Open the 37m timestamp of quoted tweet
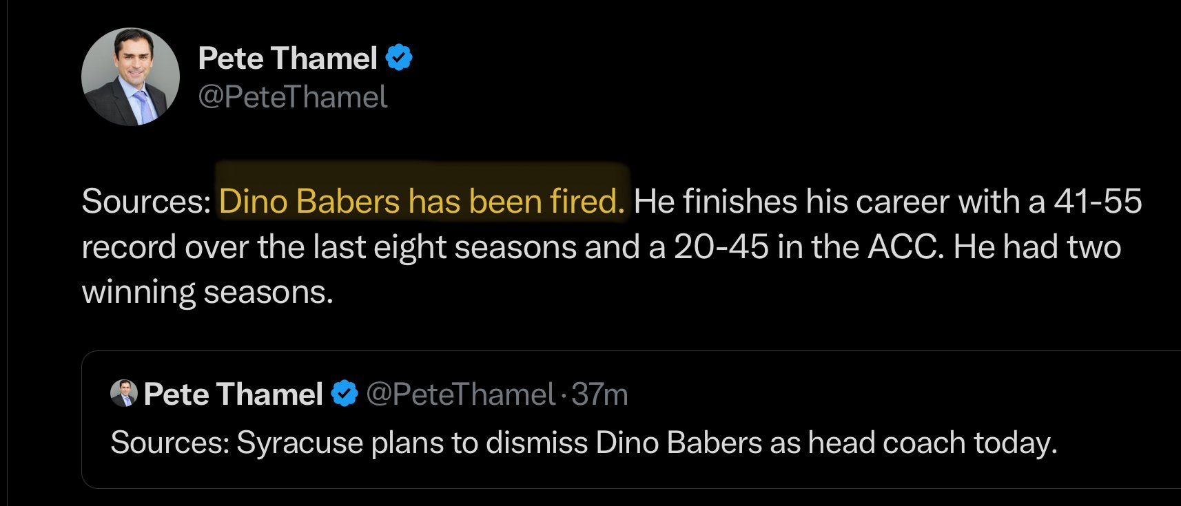The height and width of the screenshot is (506, 1181). (599, 394)
